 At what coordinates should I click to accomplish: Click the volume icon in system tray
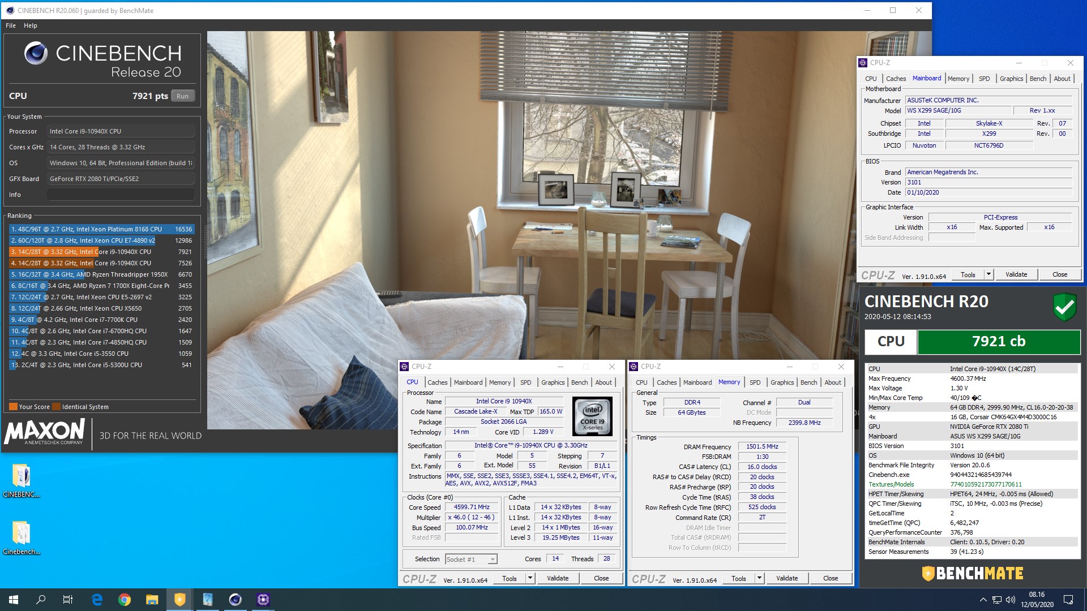pos(1011,600)
